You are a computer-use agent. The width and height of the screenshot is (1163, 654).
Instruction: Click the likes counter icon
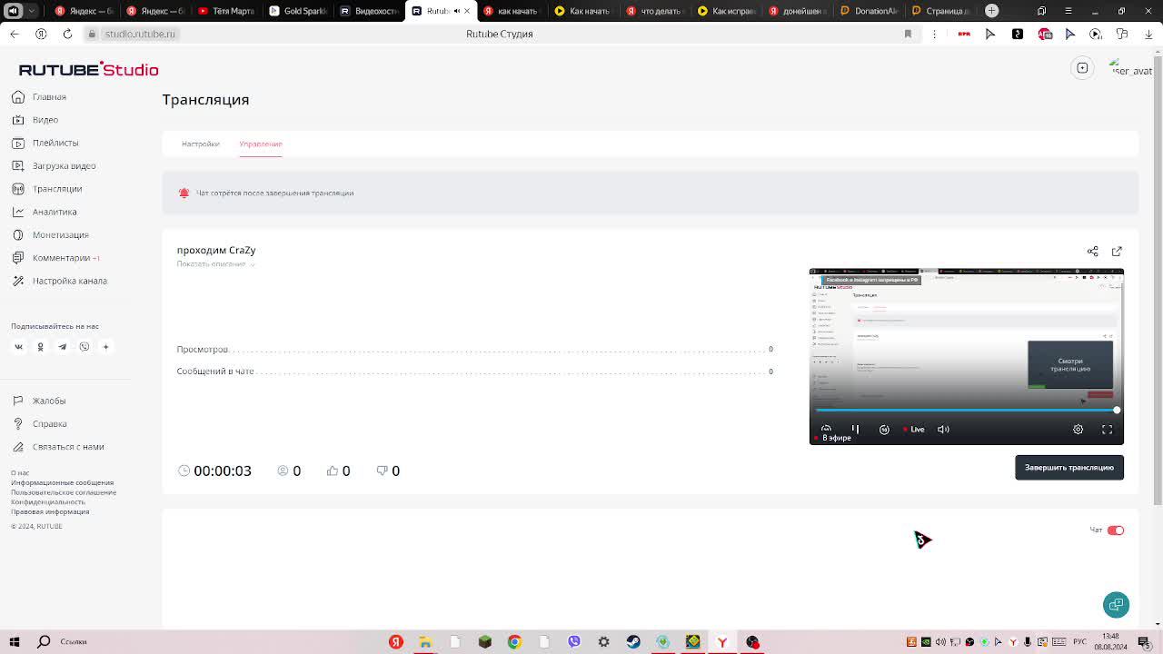[x=333, y=471]
